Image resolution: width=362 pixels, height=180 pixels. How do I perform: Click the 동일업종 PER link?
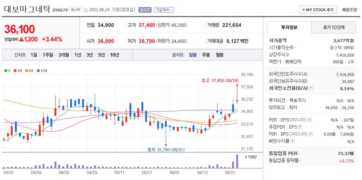[x=283, y=154]
